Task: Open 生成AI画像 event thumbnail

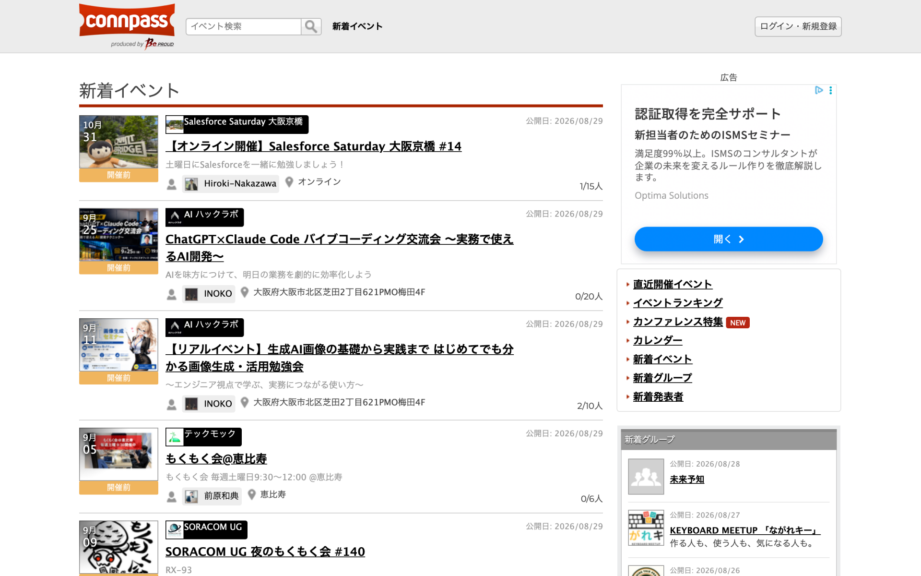Action: 118,345
